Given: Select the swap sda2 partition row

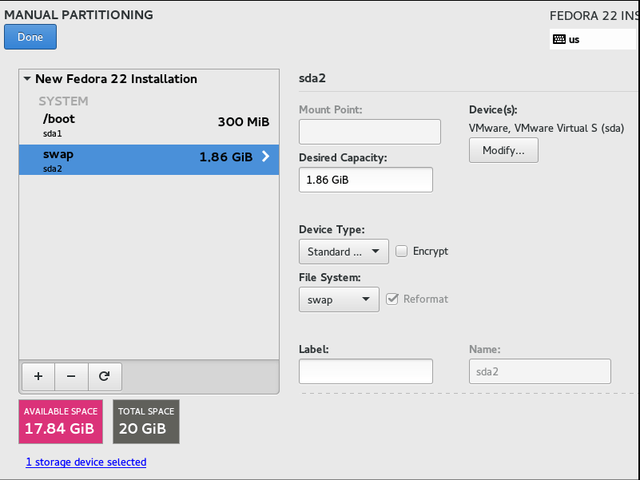Looking at the screenshot, I should [x=149, y=160].
